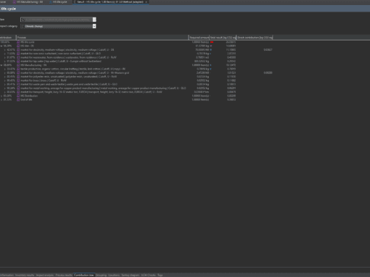Open the Flow selection dropdown
This screenshot has height=277, width=370.
[x=58, y=20]
